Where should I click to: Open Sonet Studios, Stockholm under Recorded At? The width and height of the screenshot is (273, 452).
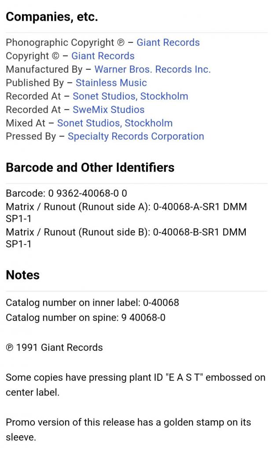pyautogui.click(x=130, y=96)
